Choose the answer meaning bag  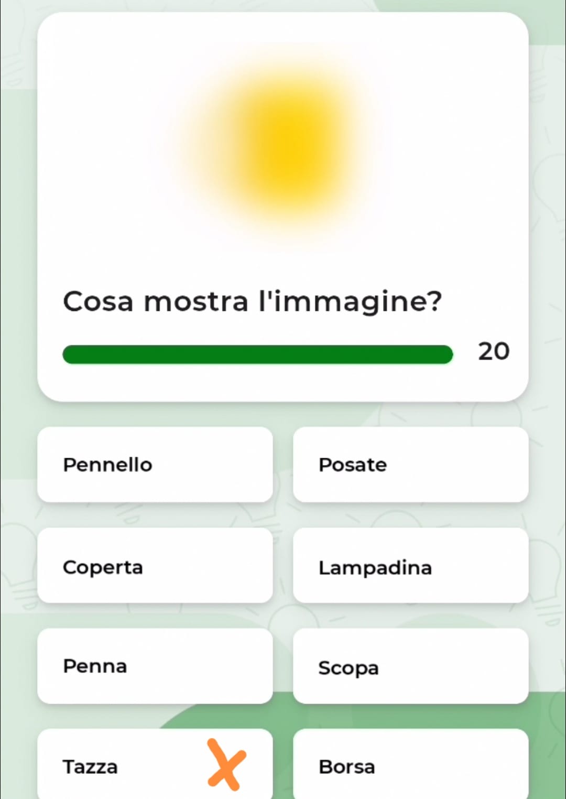click(410, 765)
